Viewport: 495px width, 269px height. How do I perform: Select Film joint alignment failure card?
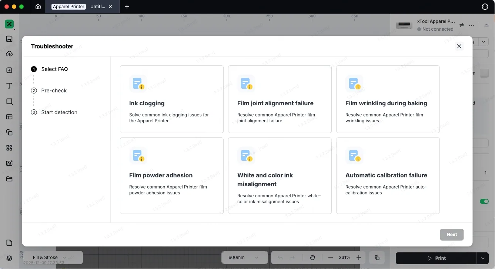click(280, 99)
